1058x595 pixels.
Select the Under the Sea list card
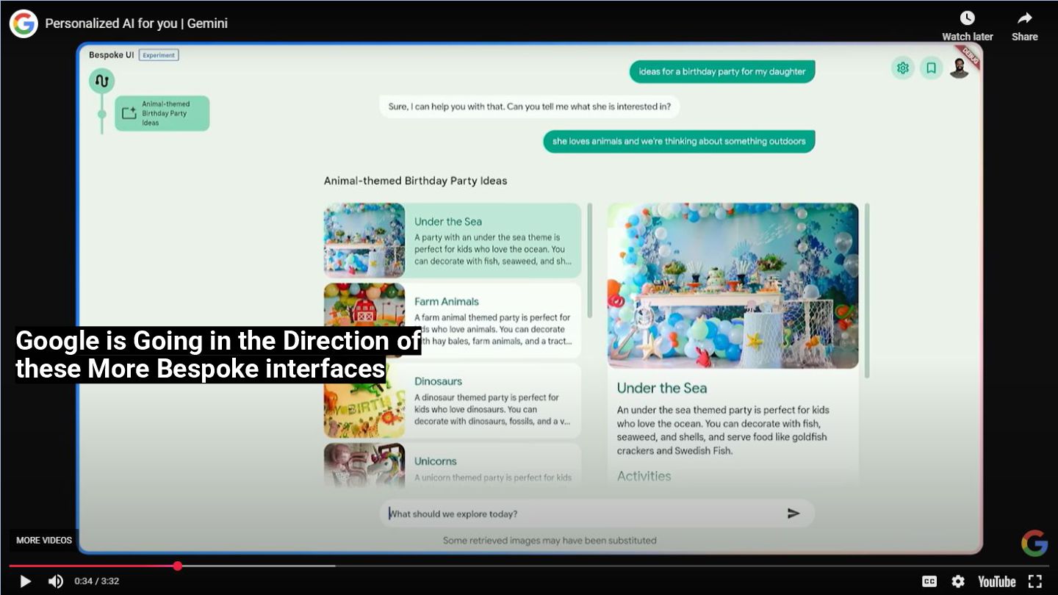(x=452, y=240)
